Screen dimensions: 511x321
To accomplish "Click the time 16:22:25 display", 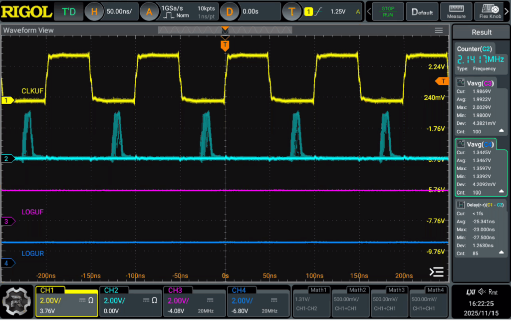I will 481,304.
